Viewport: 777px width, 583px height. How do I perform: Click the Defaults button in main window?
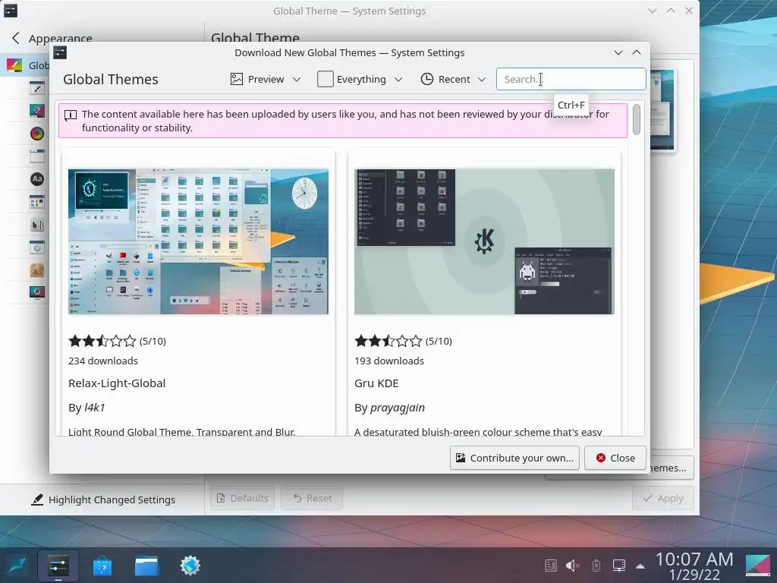pyautogui.click(x=243, y=498)
